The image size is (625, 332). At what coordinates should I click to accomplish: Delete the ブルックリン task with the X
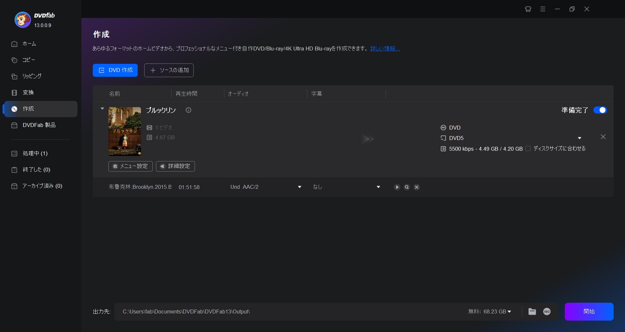tap(603, 137)
